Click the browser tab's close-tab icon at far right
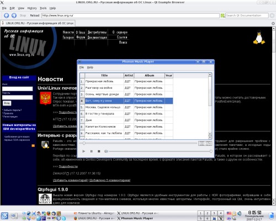The width and height of the screenshot is (276, 221). pyautogui.click(x=273, y=23)
